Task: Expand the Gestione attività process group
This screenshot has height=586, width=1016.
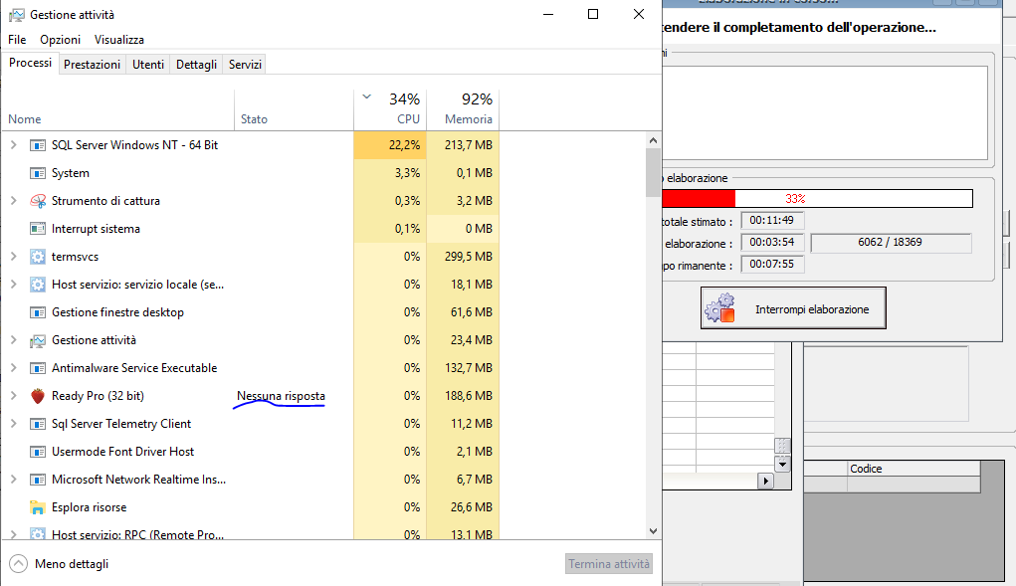Action: tap(14, 340)
